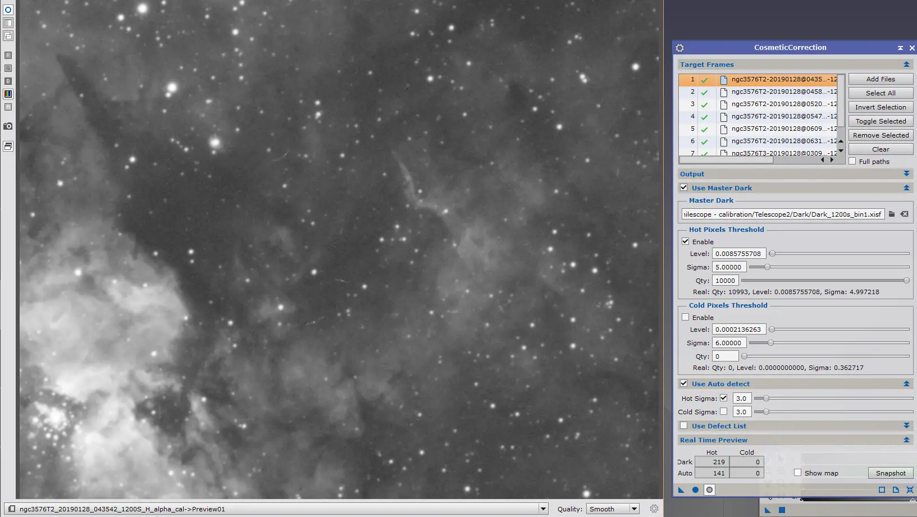Image resolution: width=917 pixels, height=517 pixels.
Task: Click the new instance triangle icon
Action: (x=681, y=490)
